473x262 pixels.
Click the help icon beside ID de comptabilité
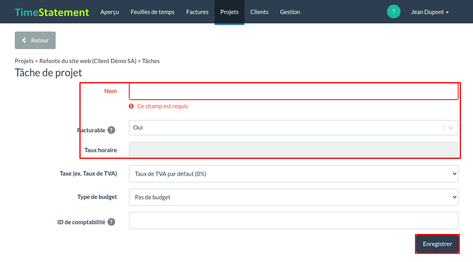[111, 222]
